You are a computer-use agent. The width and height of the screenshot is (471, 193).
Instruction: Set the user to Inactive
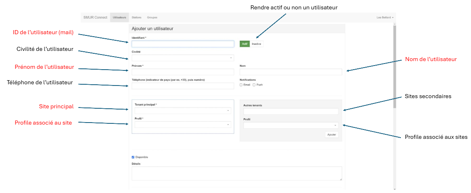(x=257, y=44)
